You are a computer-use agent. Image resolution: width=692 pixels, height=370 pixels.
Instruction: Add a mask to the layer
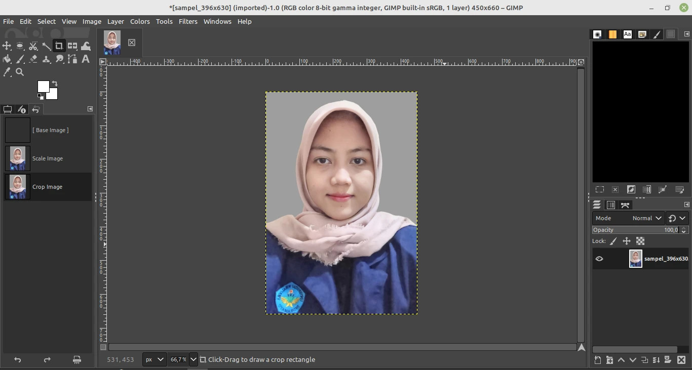(668, 360)
